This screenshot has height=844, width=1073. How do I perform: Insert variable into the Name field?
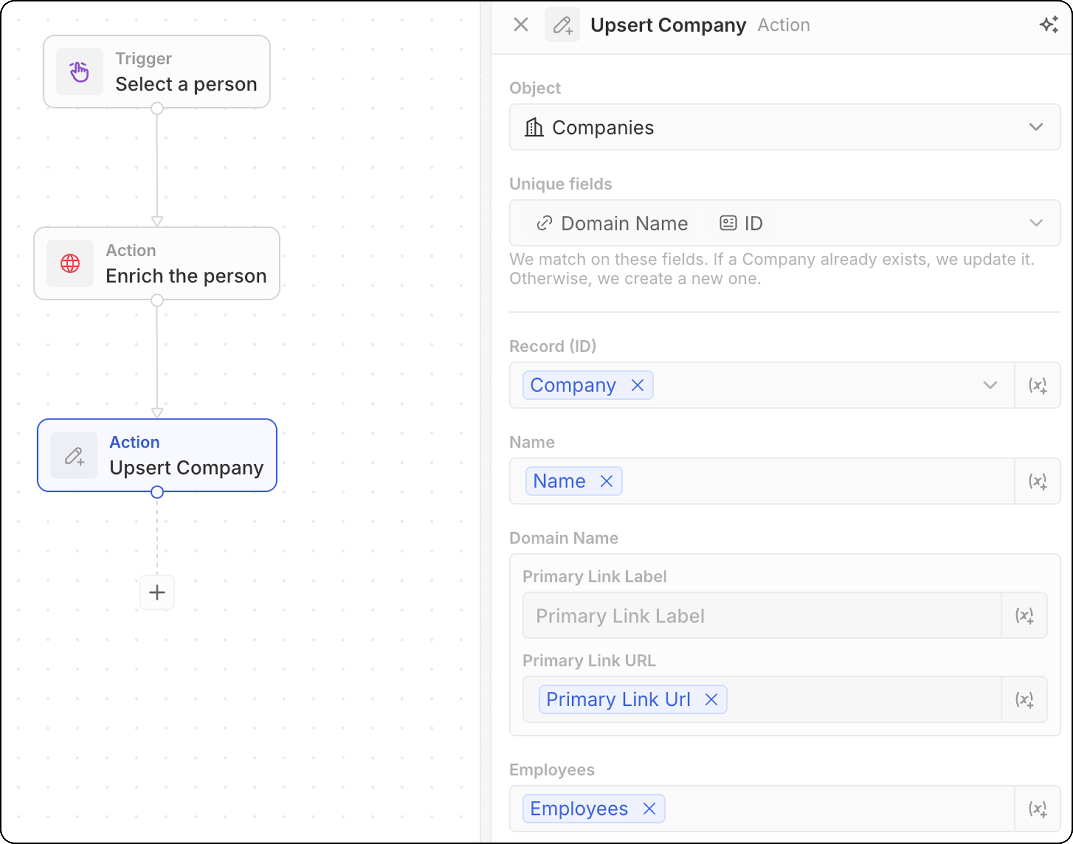pyautogui.click(x=1038, y=481)
